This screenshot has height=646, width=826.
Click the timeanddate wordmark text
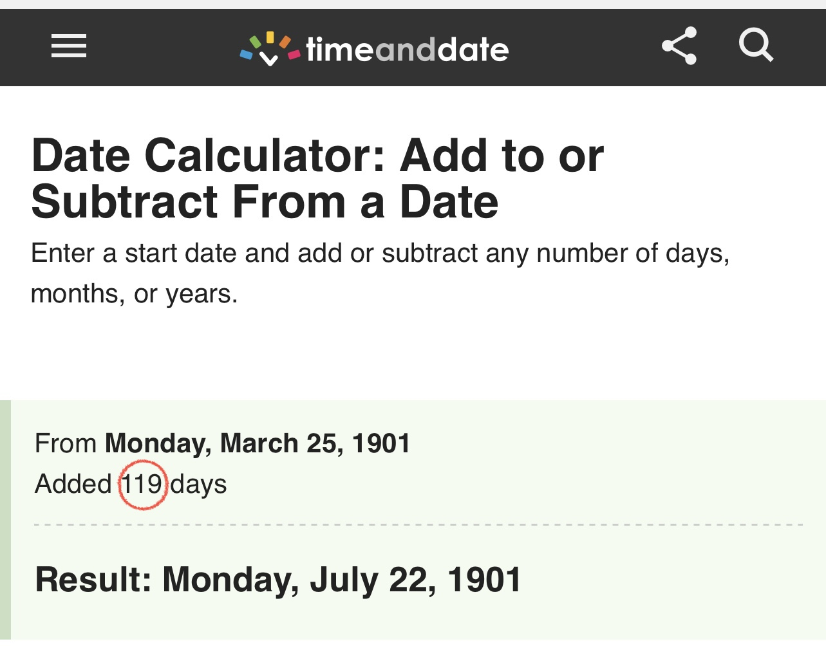click(407, 50)
